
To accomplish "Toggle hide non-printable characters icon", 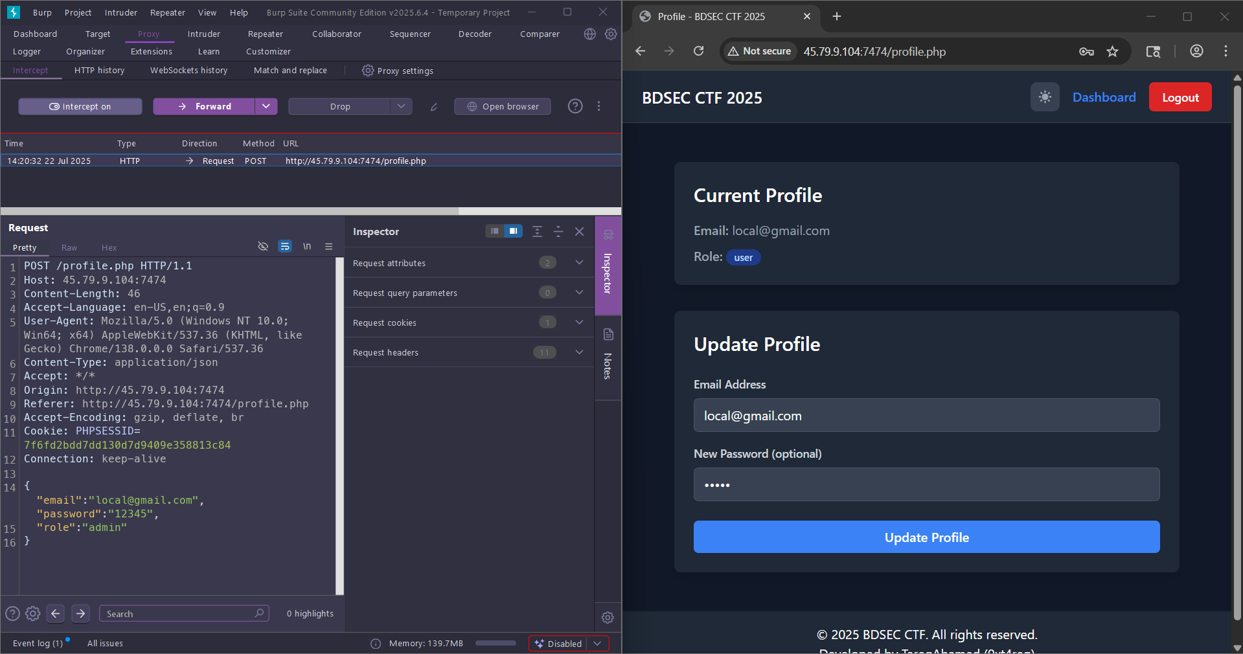I will click(263, 246).
